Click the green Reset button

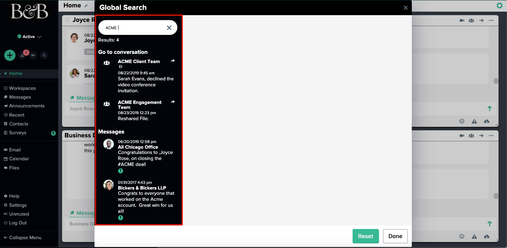click(x=366, y=236)
